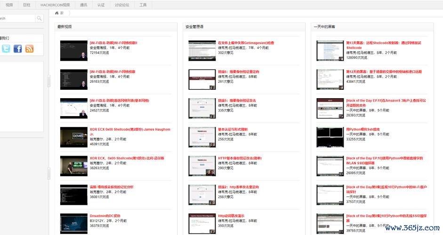
Task: Open the Wi-Fi video thumbnail with 24527 views
Action: (x=74, y=108)
